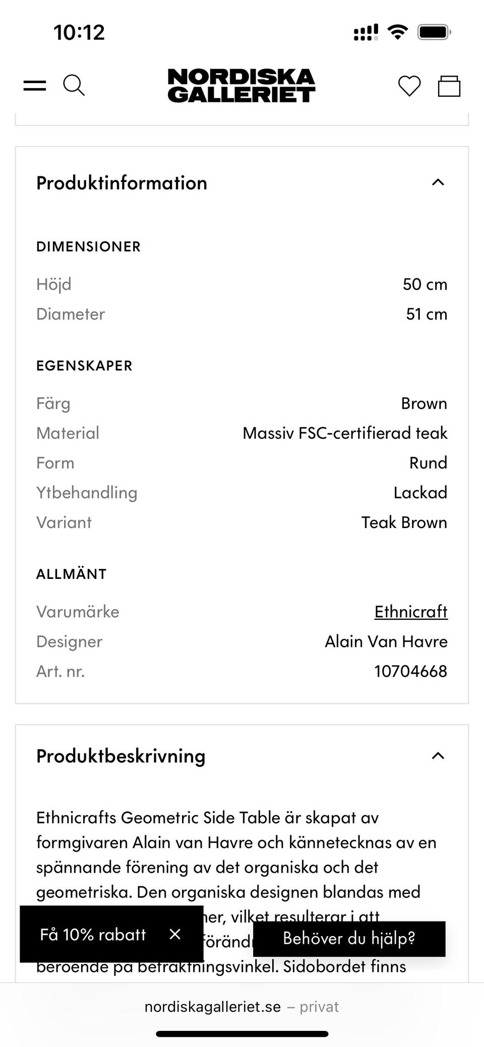The height and width of the screenshot is (1047, 484).
Task: Dismiss the 10% rabatt popup
Action: [175, 934]
